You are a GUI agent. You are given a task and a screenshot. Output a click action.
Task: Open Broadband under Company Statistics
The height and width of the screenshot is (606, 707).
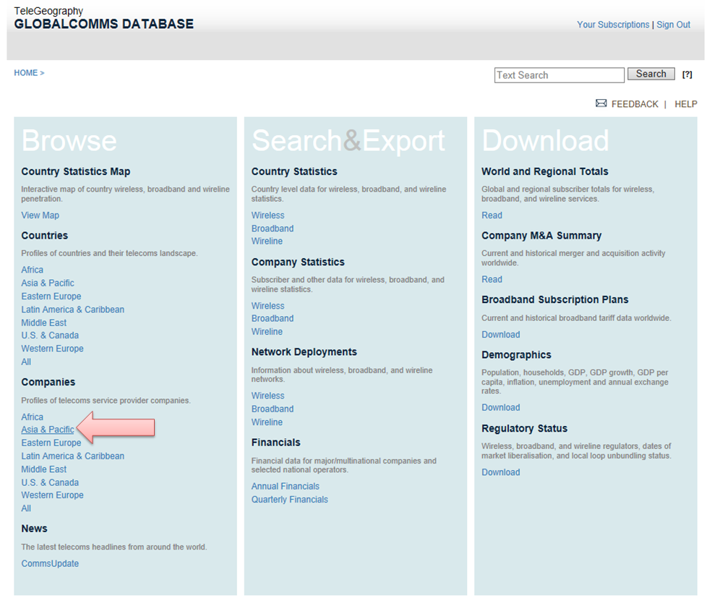[x=273, y=318]
